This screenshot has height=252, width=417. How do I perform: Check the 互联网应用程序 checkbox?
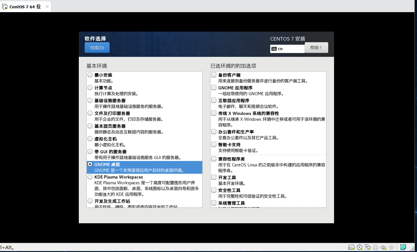pyautogui.click(x=214, y=100)
